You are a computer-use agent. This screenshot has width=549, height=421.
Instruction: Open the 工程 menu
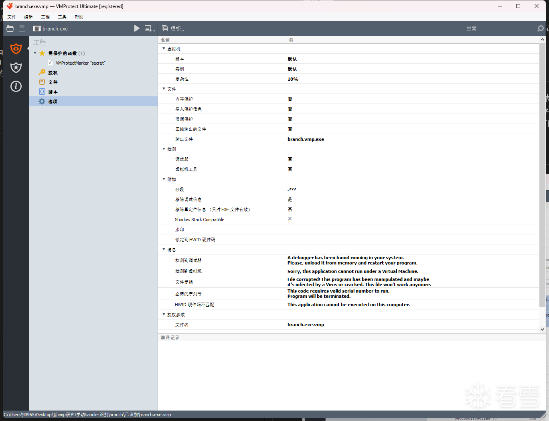[x=45, y=17]
